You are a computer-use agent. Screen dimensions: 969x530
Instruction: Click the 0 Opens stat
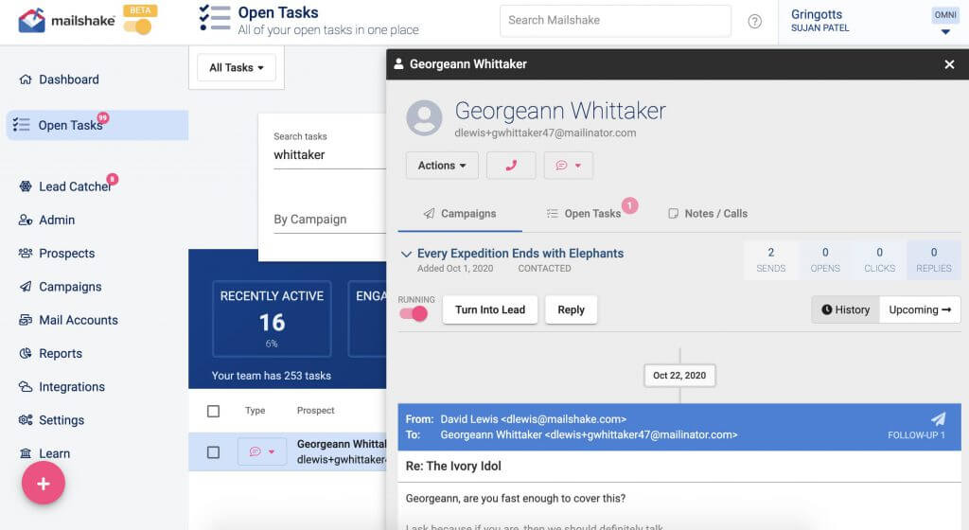pos(825,259)
